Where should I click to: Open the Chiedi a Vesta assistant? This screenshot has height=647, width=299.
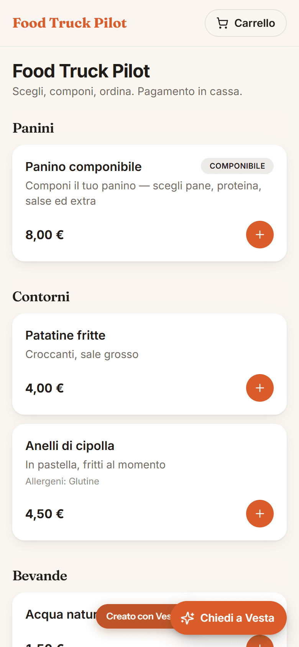point(228,618)
